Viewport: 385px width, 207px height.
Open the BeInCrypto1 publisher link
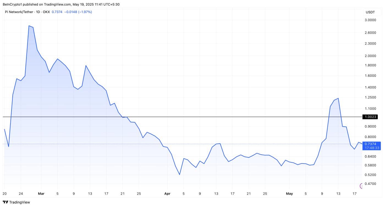tap(12, 4)
